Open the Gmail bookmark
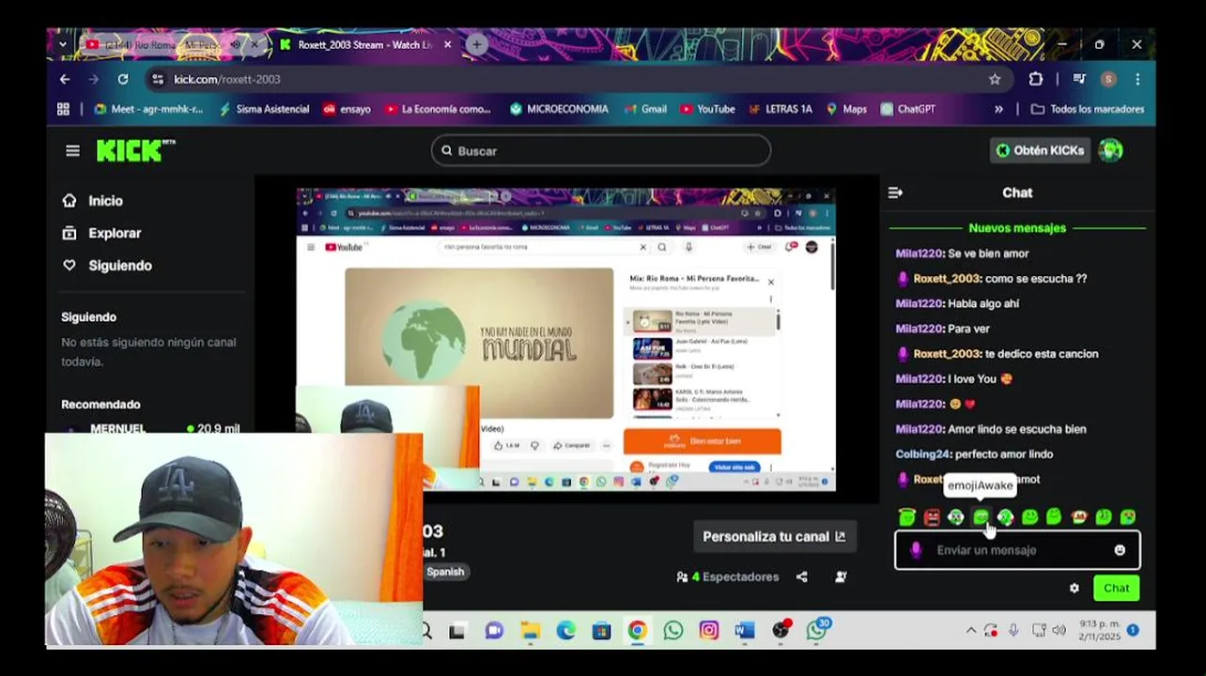This screenshot has height=676, width=1206. 644,109
